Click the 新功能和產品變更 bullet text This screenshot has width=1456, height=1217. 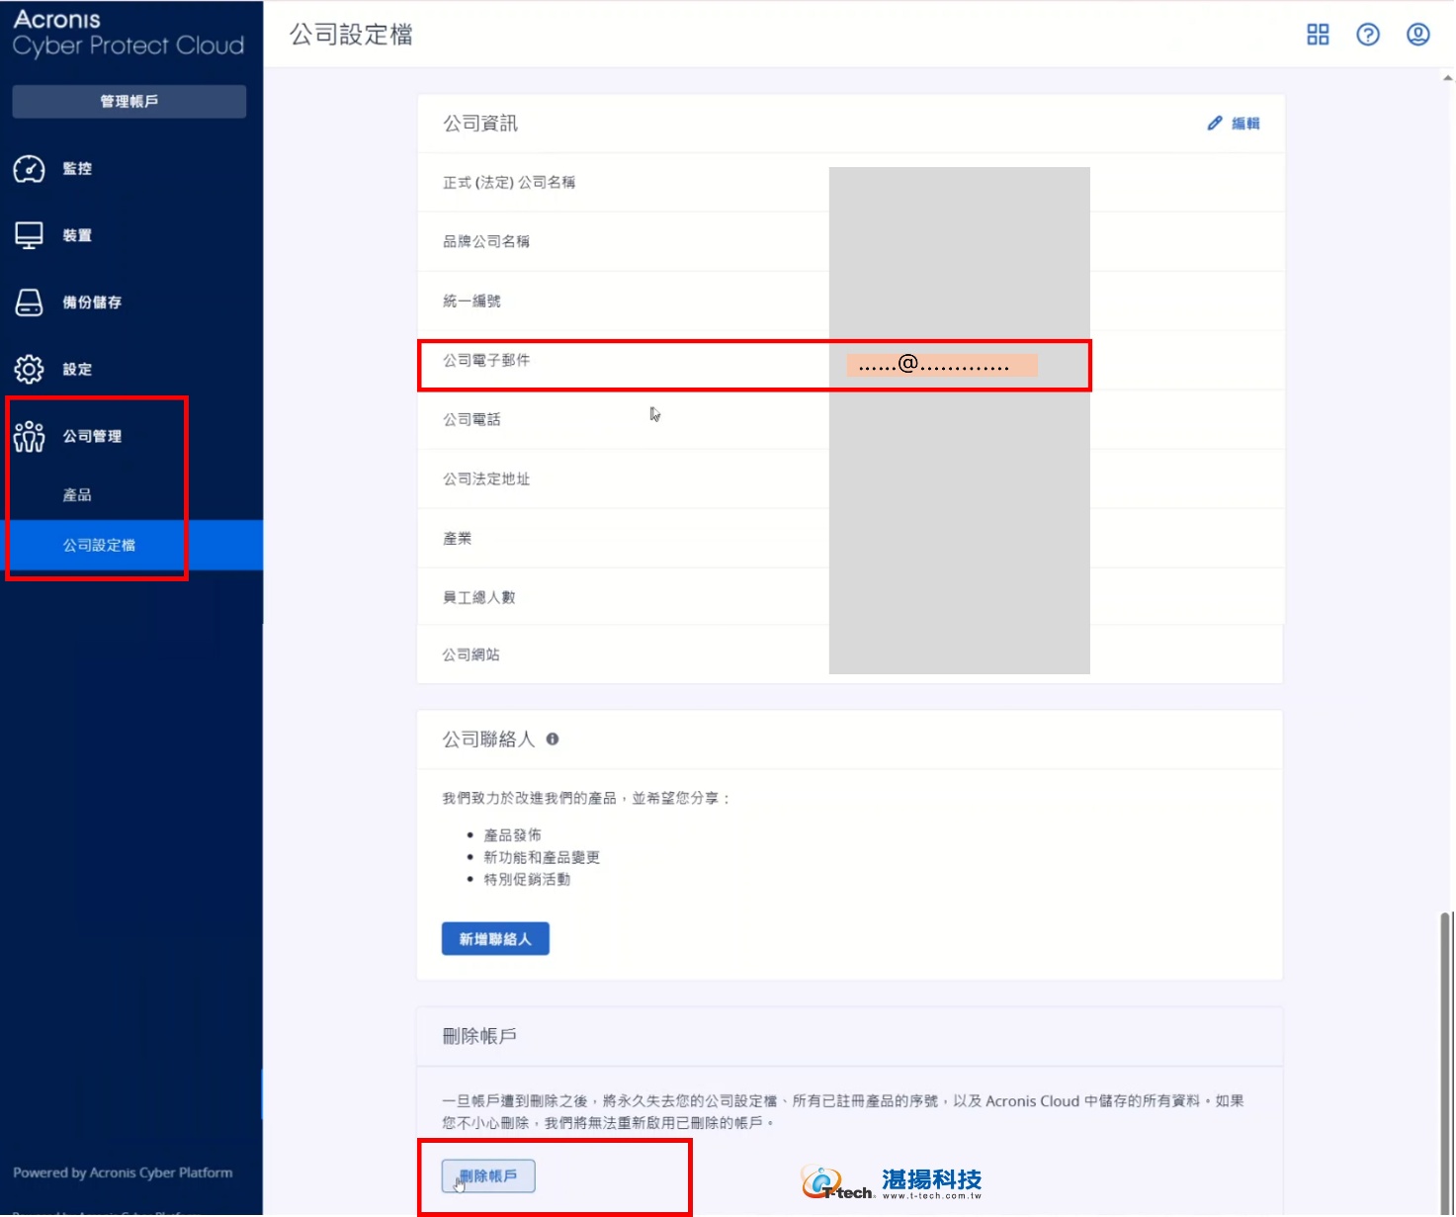pyautogui.click(x=542, y=858)
